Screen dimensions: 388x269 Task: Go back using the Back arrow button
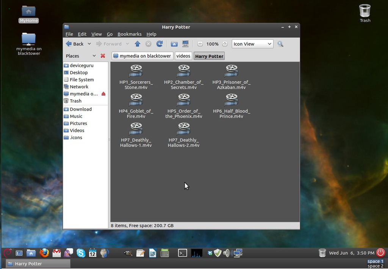[75, 44]
